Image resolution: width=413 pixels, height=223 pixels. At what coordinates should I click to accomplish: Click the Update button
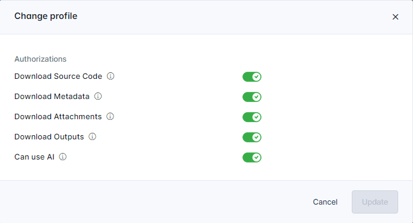pos(375,202)
